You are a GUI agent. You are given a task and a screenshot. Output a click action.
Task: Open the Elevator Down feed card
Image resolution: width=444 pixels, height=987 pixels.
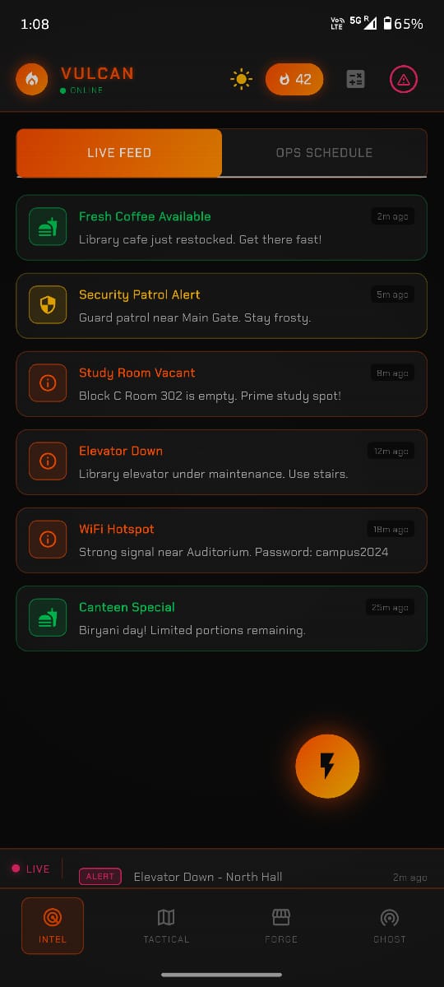pos(222,461)
